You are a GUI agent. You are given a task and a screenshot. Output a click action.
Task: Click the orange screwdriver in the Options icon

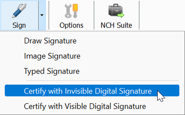pyautogui.click(x=75, y=11)
